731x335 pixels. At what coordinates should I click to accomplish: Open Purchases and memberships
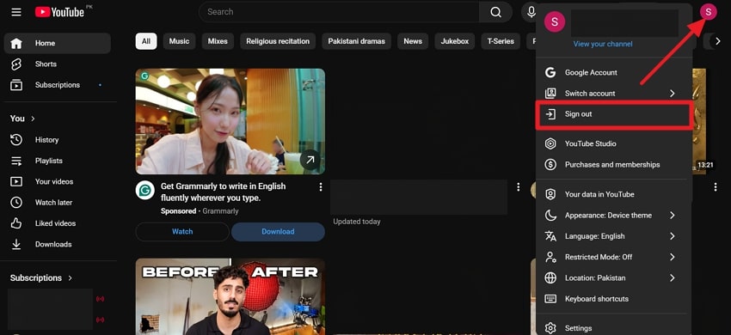[613, 165]
